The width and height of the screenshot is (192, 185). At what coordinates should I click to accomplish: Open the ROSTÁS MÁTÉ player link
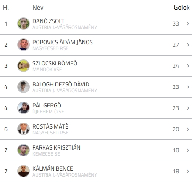tap(50, 126)
